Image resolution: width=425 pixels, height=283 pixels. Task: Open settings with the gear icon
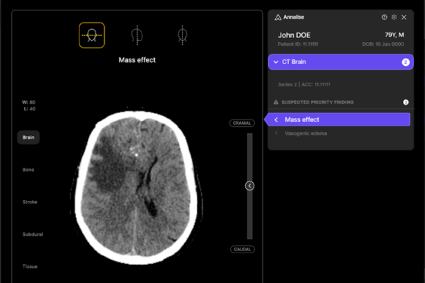(394, 17)
